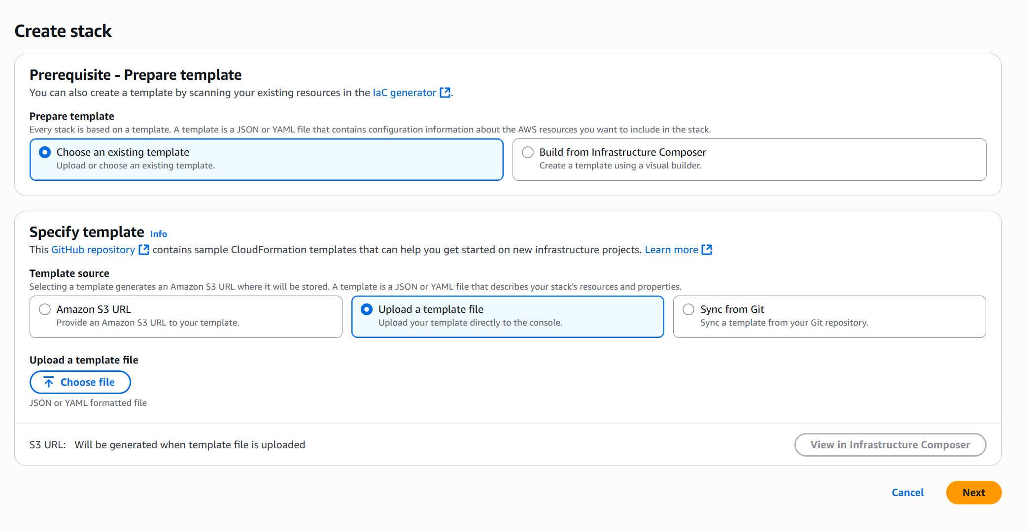Cancel the stack creation

click(907, 493)
